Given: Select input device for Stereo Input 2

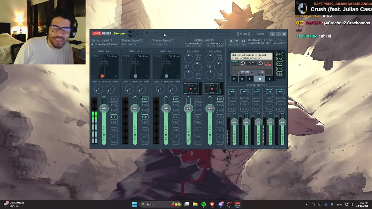Looking at the screenshot, I should pos(130,44).
